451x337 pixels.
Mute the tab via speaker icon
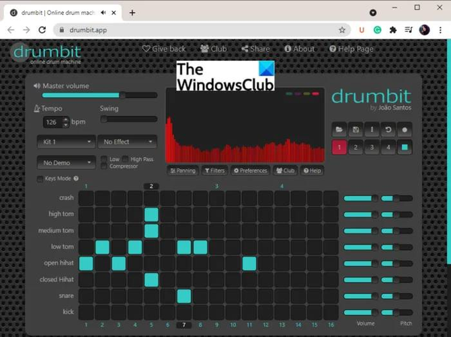pos(104,13)
